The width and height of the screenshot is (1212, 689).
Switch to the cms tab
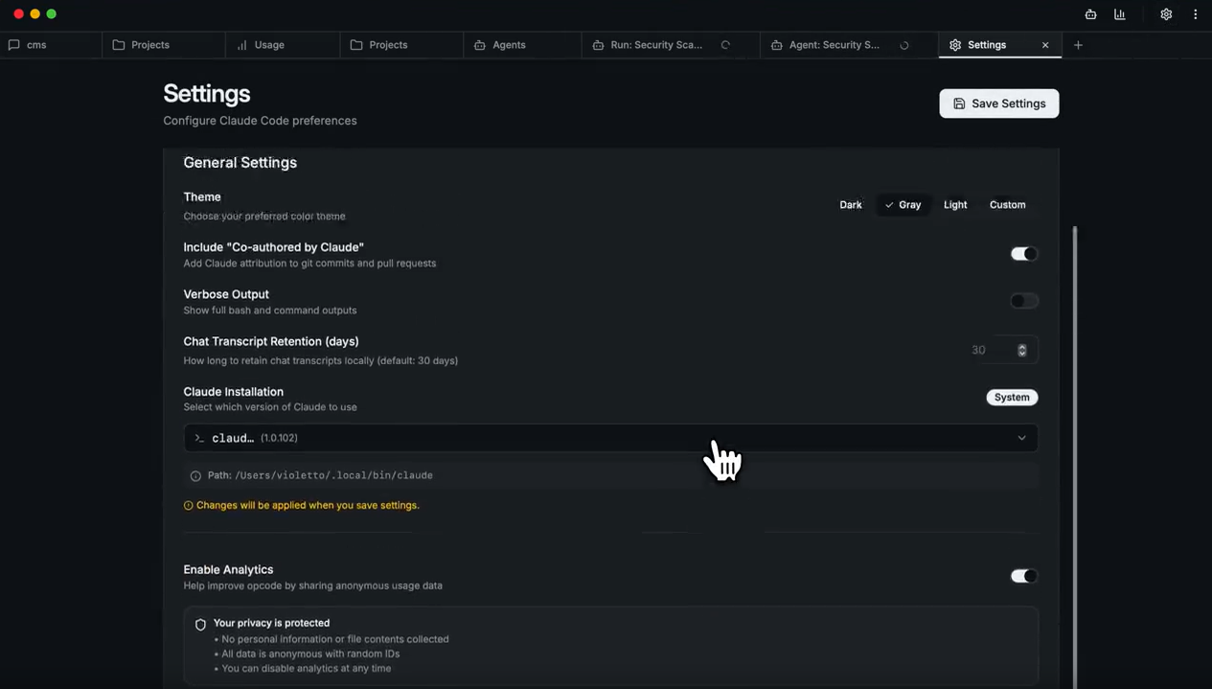pos(51,45)
